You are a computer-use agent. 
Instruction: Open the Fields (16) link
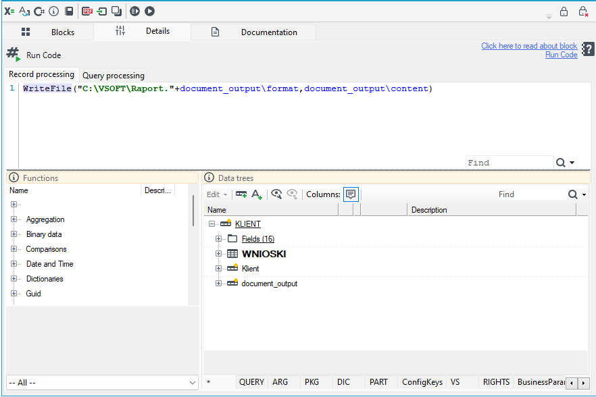click(x=258, y=239)
